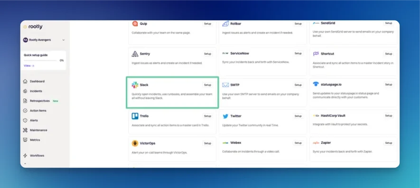
Task: Open Retrospectives in the sidebar
Action: point(40,101)
